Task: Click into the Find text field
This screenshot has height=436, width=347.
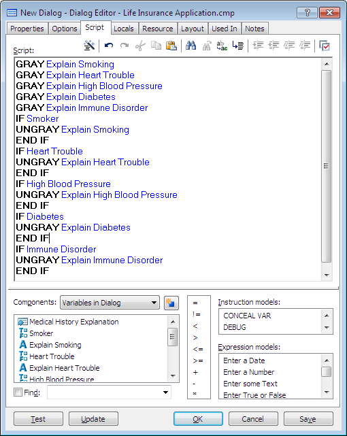Action: point(104,392)
